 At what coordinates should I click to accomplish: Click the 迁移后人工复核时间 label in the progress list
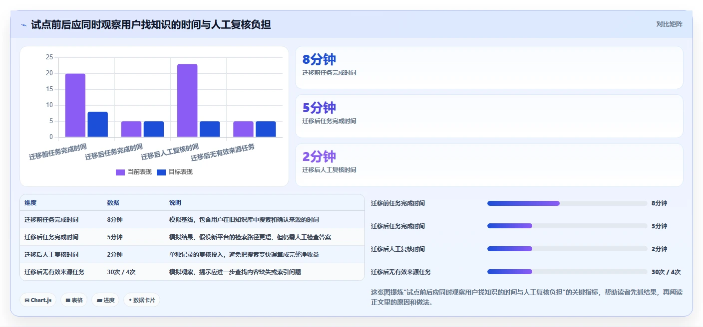(x=398, y=249)
